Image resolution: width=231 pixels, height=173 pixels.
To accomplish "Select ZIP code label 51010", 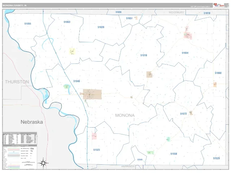I will click(x=144, y=55).
